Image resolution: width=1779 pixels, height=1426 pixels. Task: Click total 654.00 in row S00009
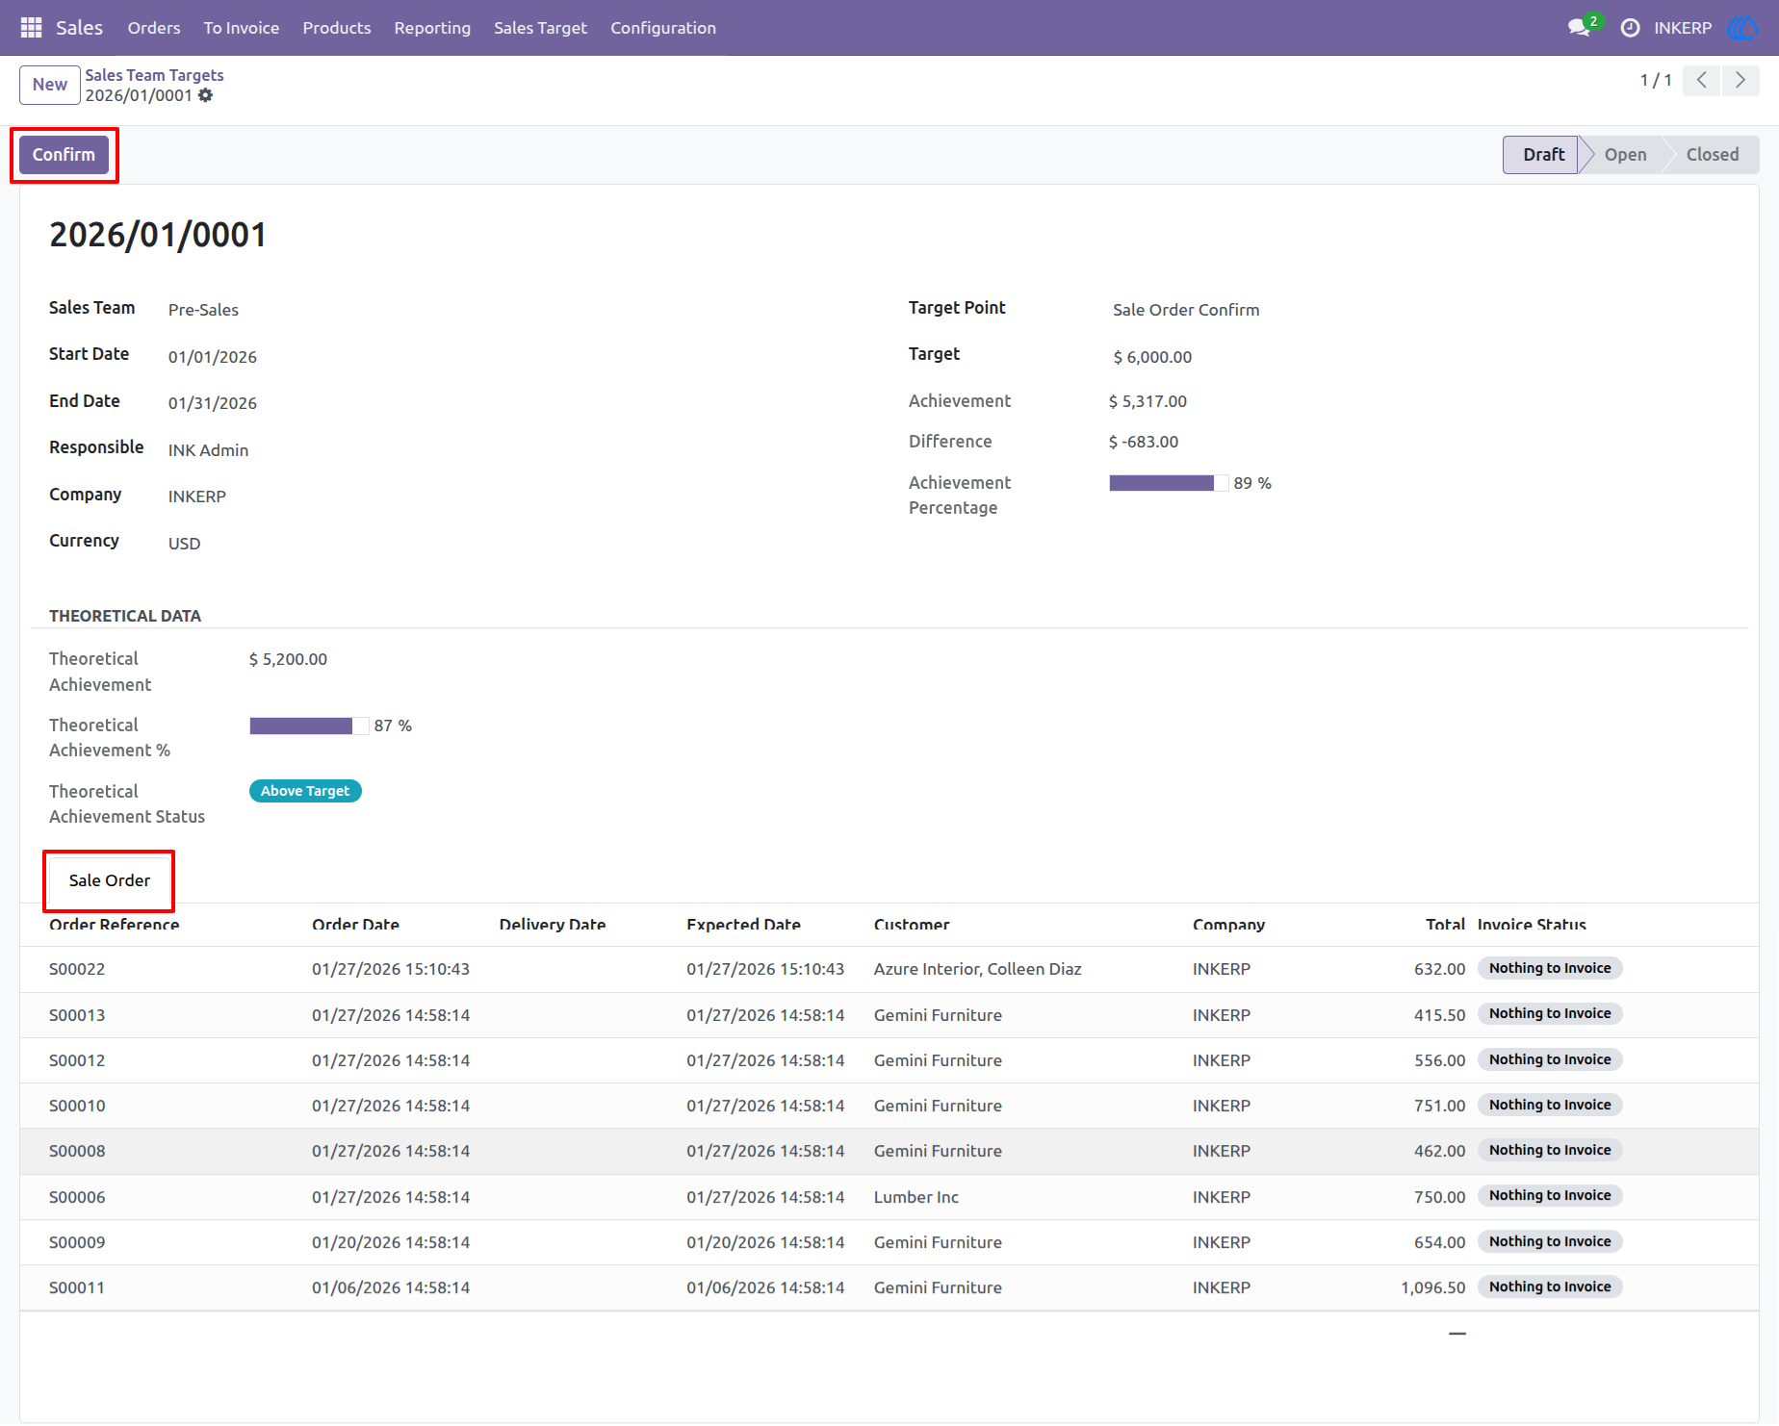click(1439, 1242)
